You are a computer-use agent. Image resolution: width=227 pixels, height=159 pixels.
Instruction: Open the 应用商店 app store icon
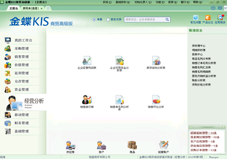click(220, 18)
